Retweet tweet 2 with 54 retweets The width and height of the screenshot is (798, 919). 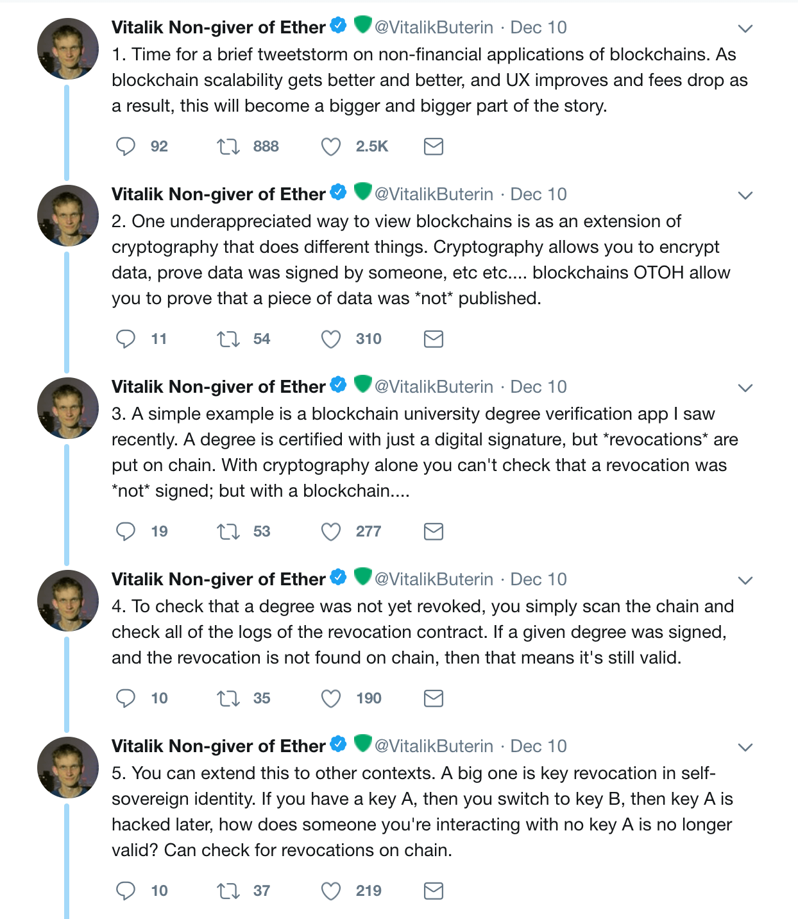tap(228, 339)
